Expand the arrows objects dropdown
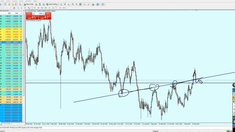The height and width of the screenshot is (132, 235). (31, 8)
